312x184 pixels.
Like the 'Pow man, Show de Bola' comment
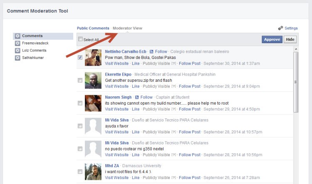[x=136, y=64]
